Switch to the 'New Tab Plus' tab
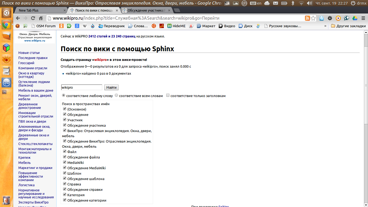368x207 pixels. click(40, 11)
